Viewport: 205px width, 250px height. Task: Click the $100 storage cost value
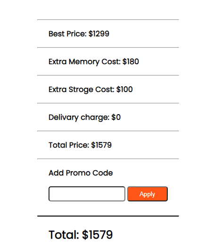tap(124, 90)
